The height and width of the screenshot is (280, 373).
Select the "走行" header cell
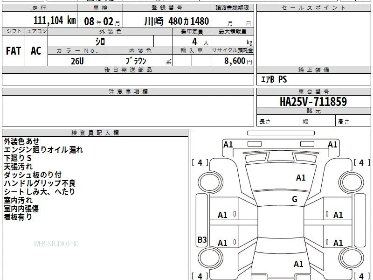40,8
